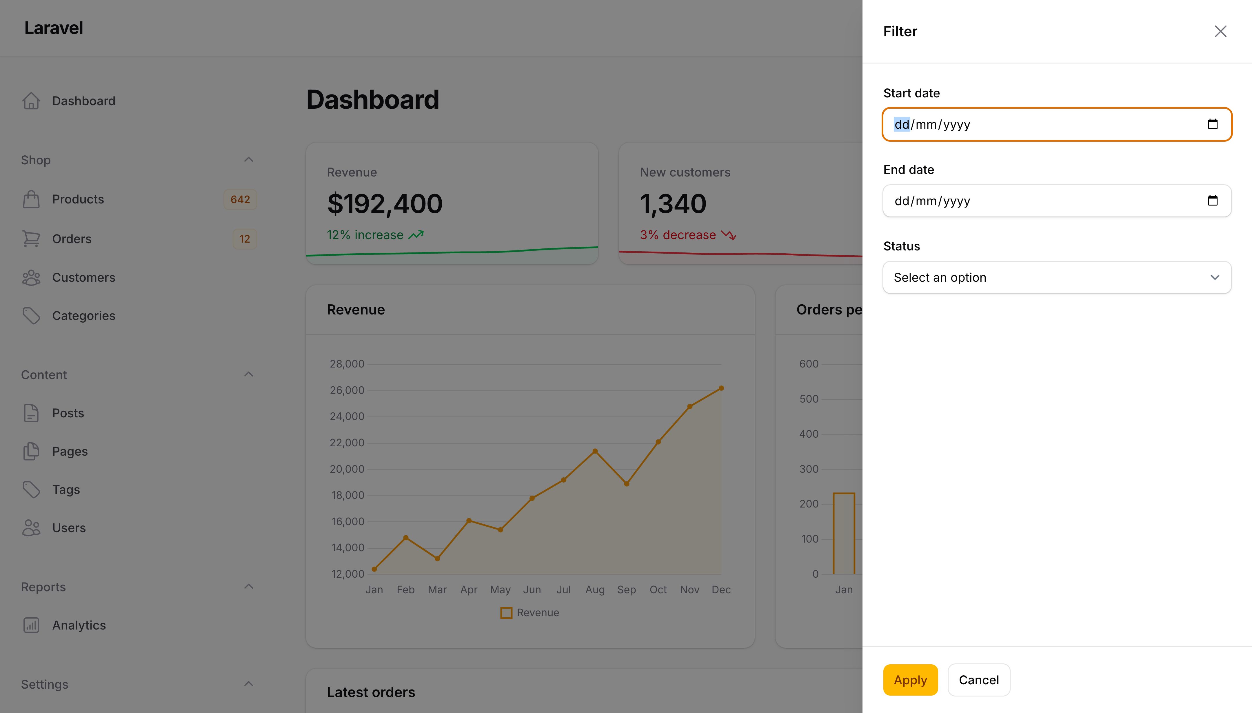The width and height of the screenshot is (1252, 713).
Task: Click the Revenue chart card heading
Action: coord(356,310)
